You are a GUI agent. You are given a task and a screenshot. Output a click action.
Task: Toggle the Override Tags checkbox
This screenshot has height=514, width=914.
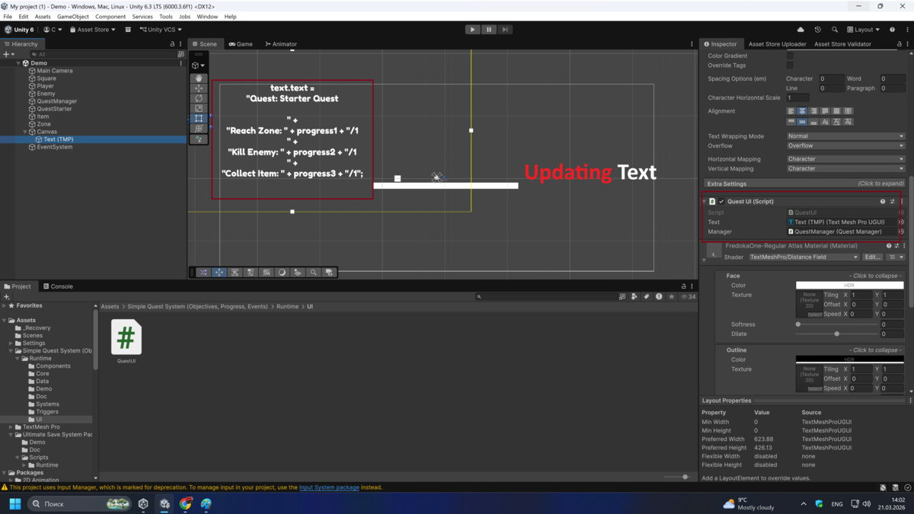[790, 65]
